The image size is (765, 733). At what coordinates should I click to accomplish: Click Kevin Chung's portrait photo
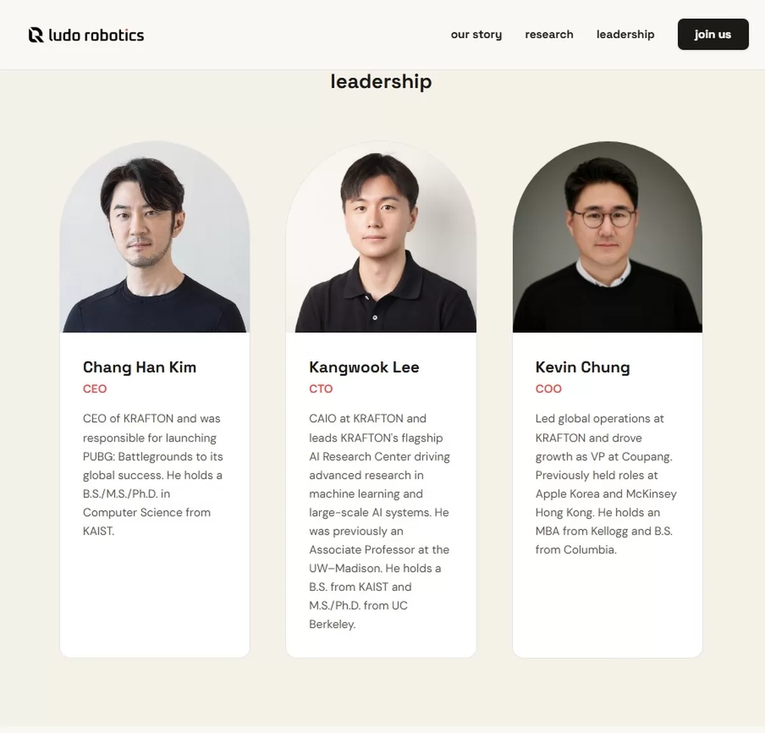point(608,236)
